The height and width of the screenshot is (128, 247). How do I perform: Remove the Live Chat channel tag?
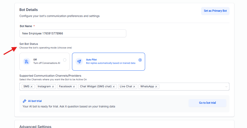tap(134, 87)
